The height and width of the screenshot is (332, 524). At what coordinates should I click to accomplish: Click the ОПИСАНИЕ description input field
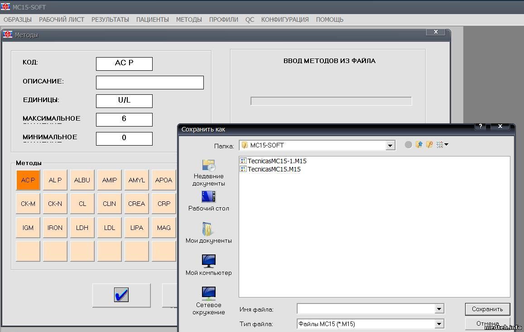click(149, 83)
